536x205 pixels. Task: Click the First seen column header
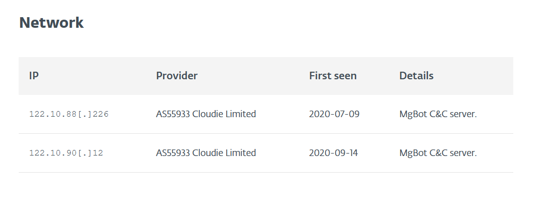[x=333, y=76]
